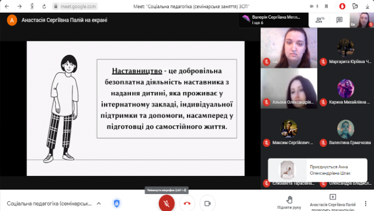Viewport: 374px width, 211px height.
Task: Unmute the red microphone button
Action: (x=167, y=203)
